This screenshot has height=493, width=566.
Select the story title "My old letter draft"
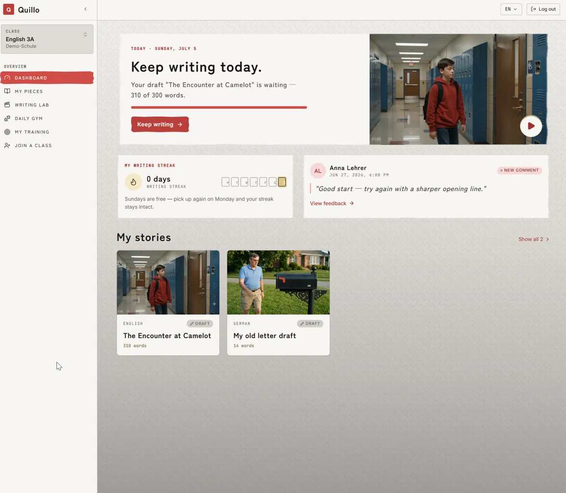(x=265, y=336)
